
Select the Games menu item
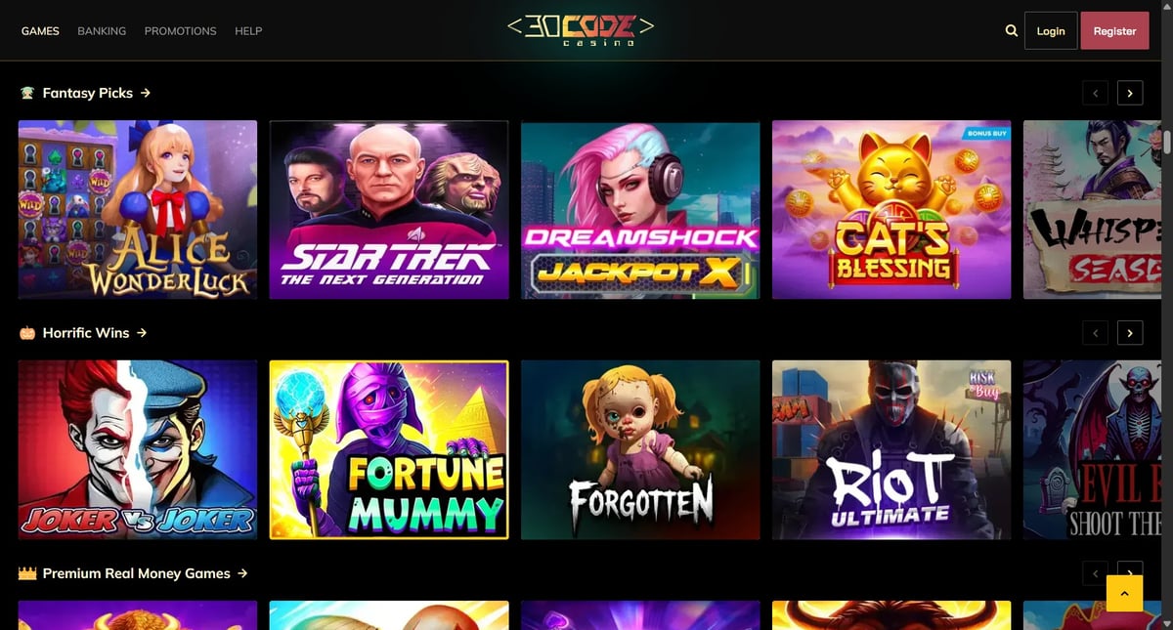click(40, 31)
